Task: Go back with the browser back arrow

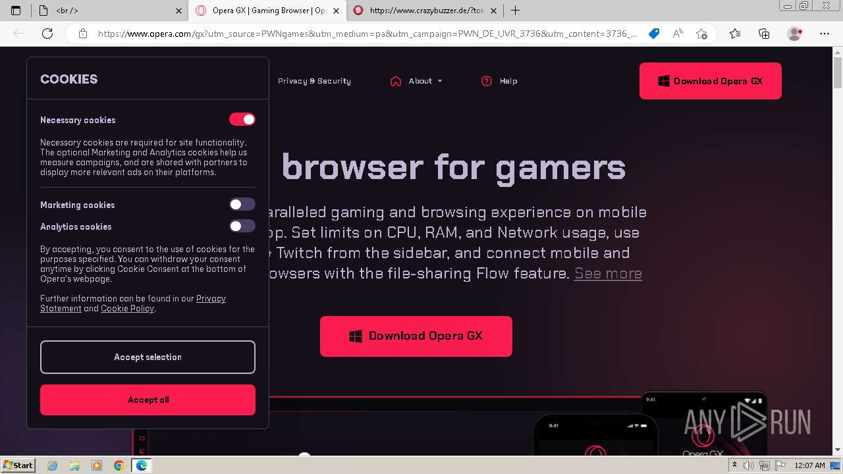Action: coord(18,34)
